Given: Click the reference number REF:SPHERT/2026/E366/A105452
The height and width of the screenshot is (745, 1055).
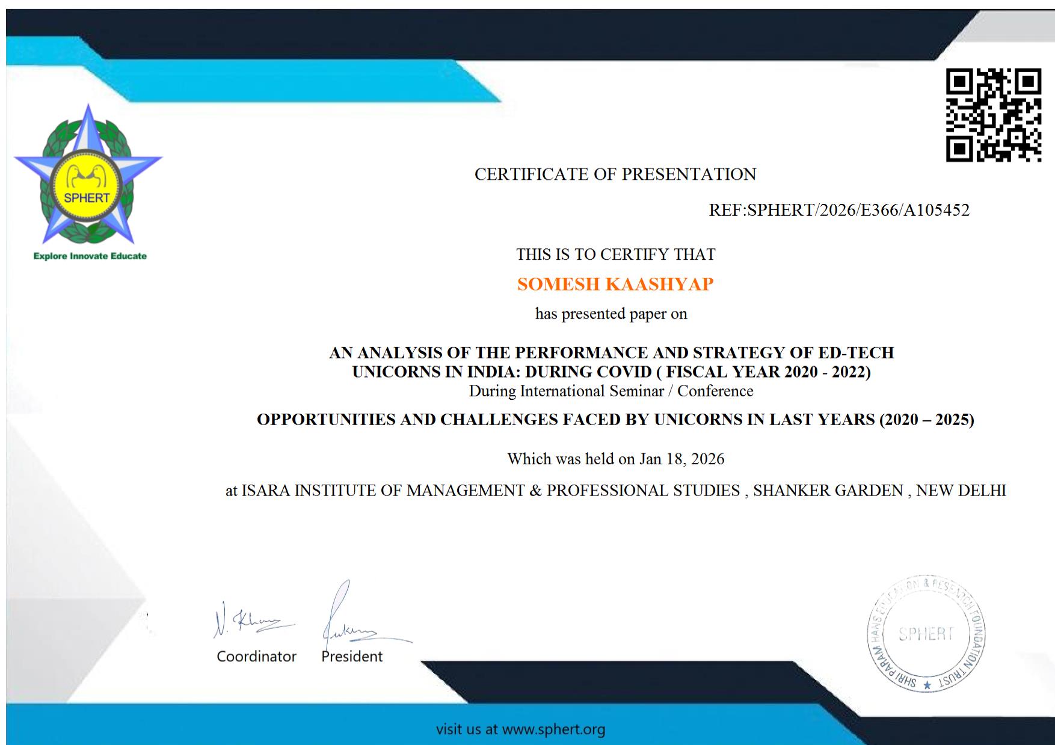Looking at the screenshot, I should click(x=839, y=210).
